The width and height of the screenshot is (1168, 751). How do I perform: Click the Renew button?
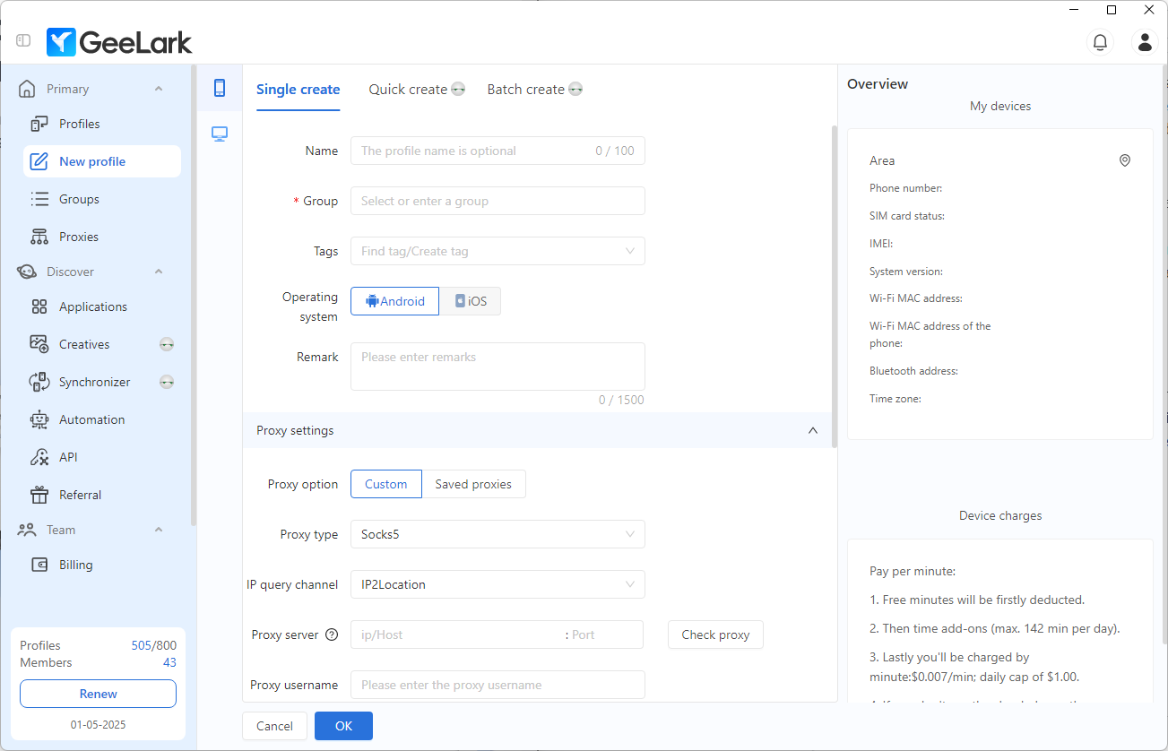[98, 694]
